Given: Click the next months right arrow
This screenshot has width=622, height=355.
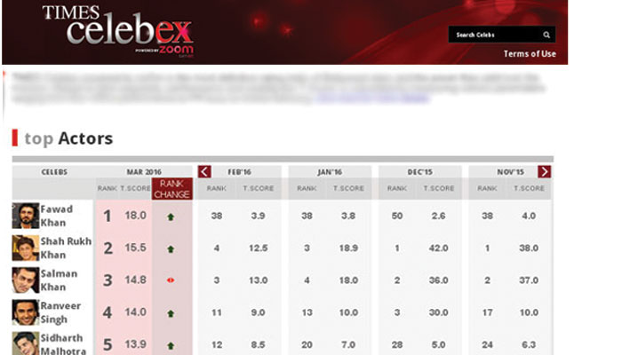Looking at the screenshot, I should coord(544,171).
